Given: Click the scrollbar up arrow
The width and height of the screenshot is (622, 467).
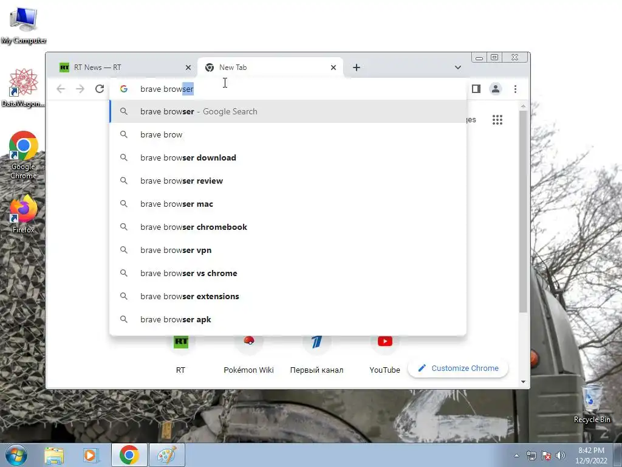Looking at the screenshot, I should click(523, 106).
